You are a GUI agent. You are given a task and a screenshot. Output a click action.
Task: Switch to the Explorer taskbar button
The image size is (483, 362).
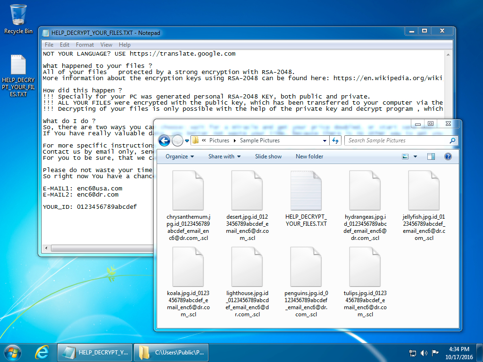(x=171, y=353)
